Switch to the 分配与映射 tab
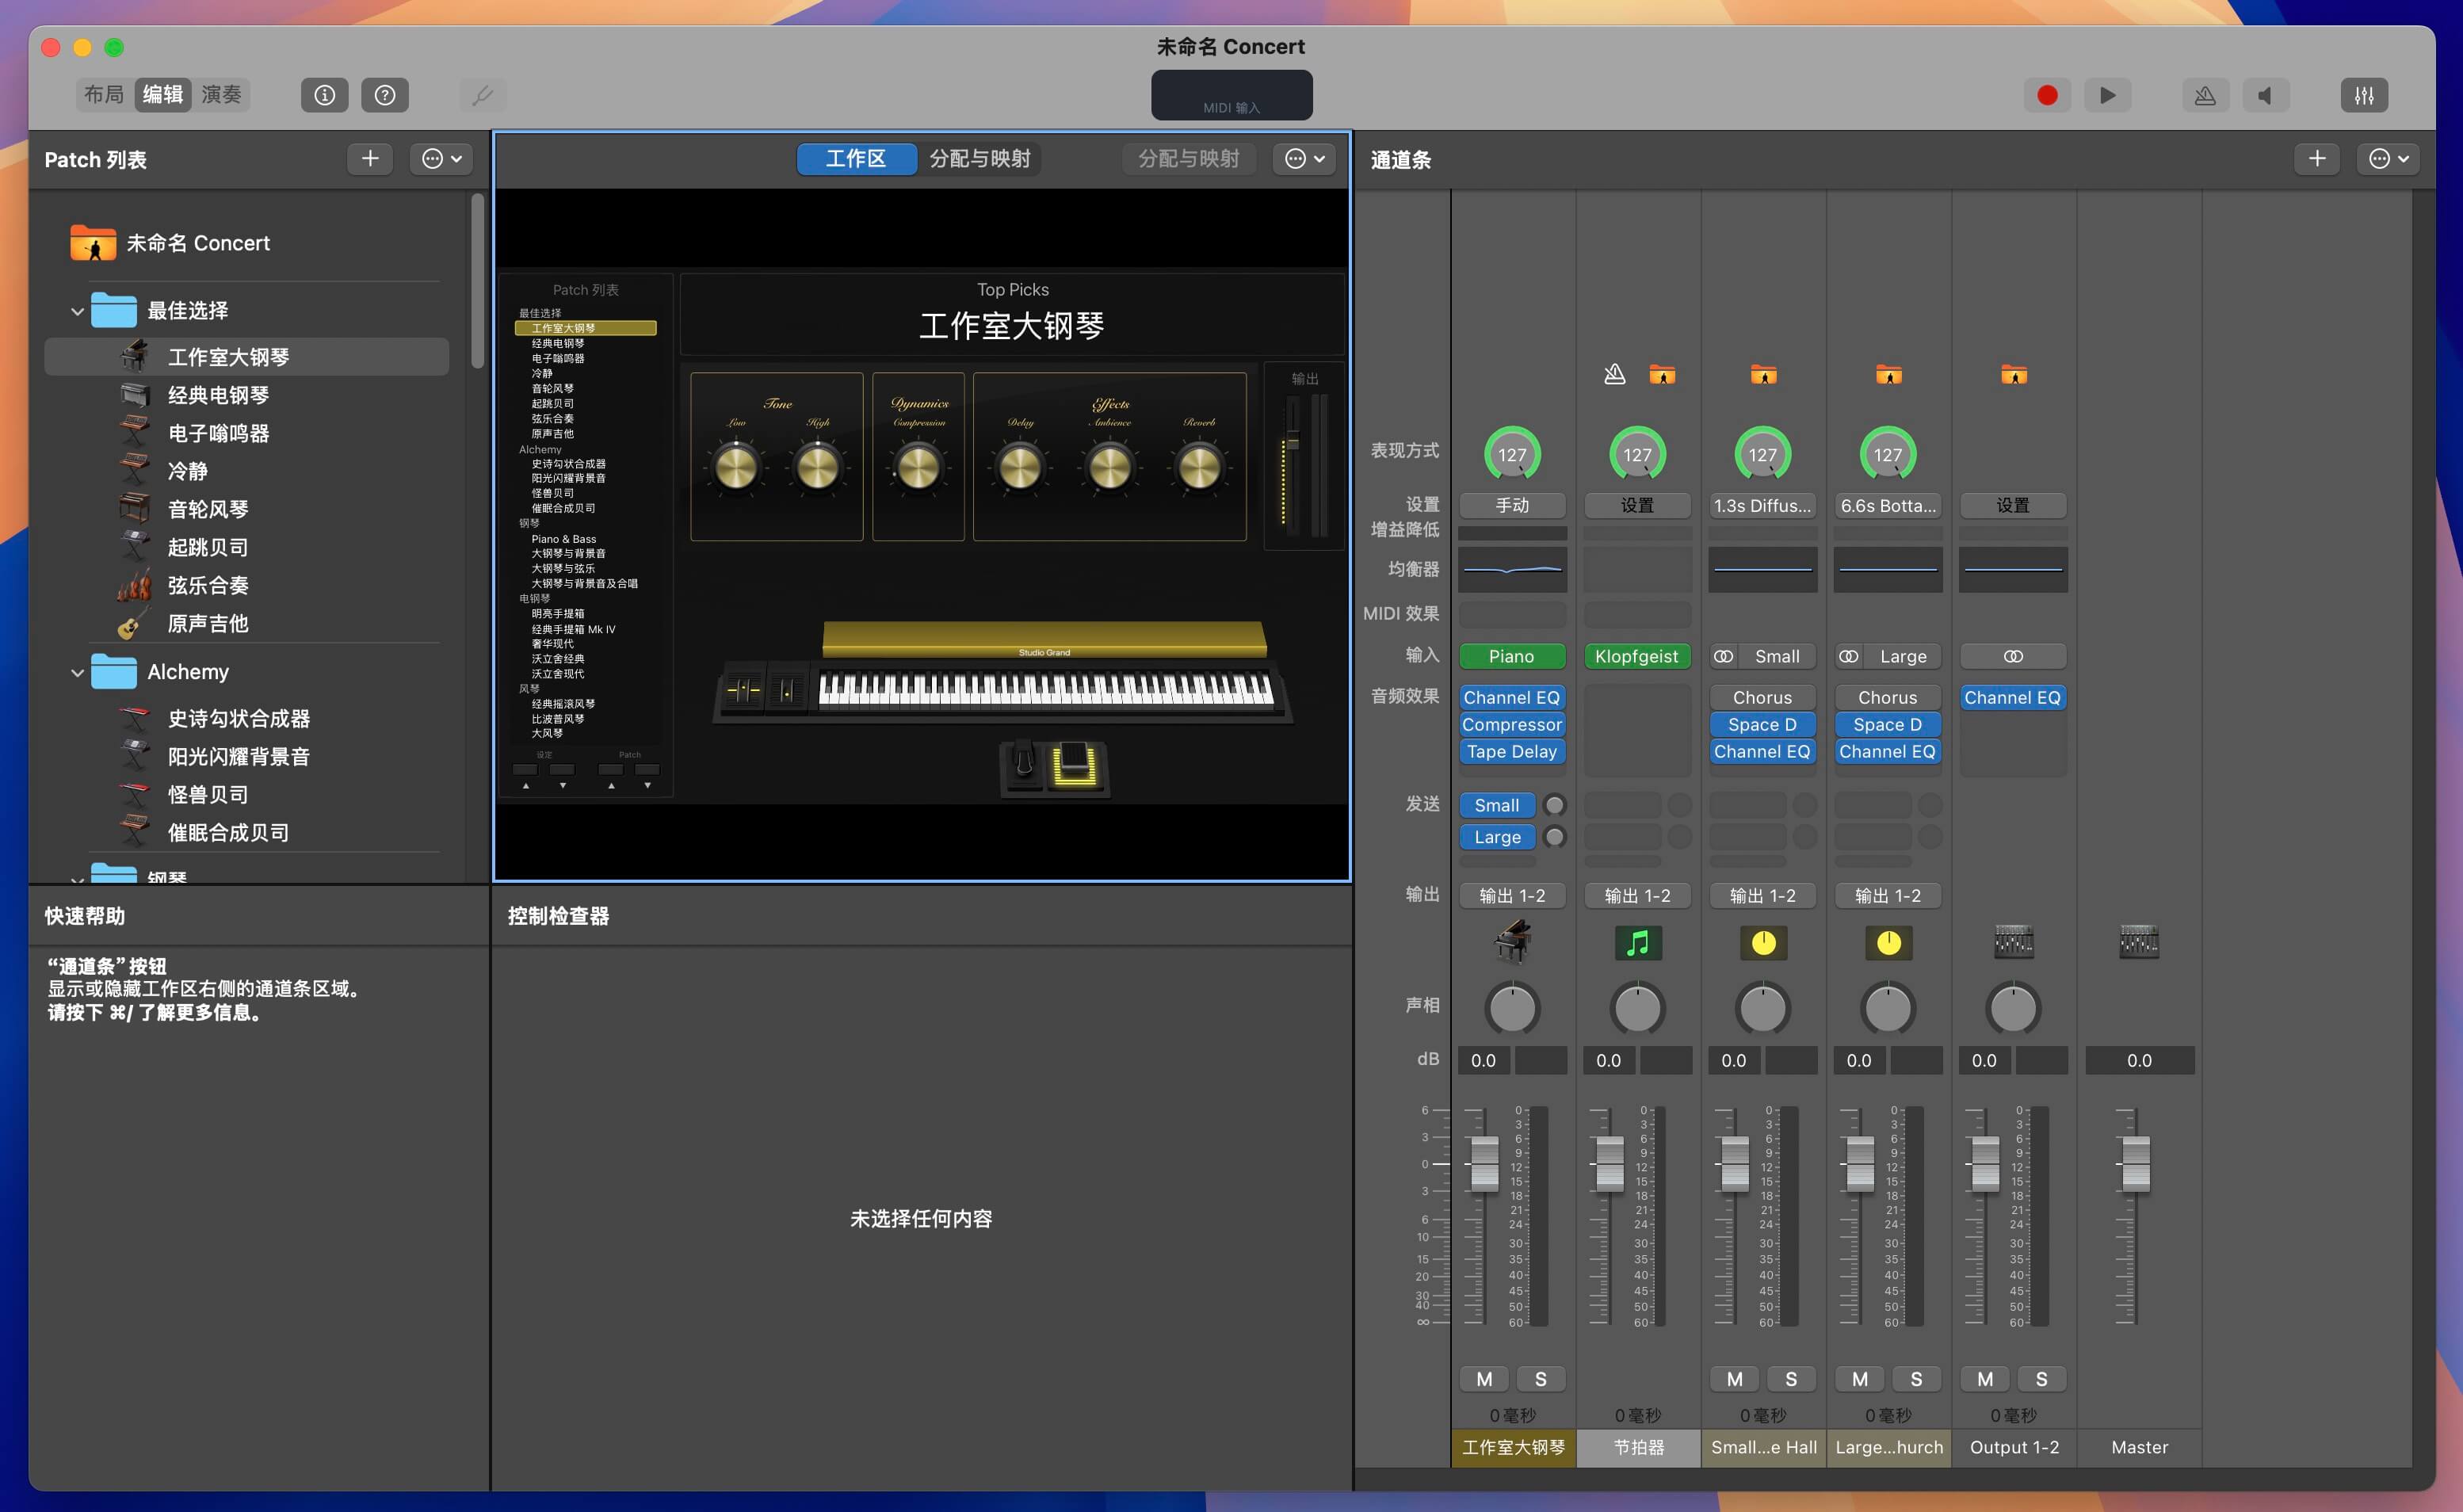The image size is (2463, 1512). click(980, 158)
